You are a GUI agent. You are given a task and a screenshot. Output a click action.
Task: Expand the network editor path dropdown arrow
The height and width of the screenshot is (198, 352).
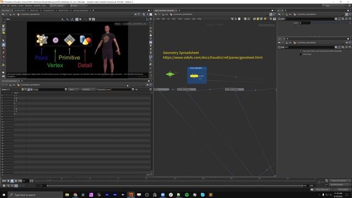point(268,14)
